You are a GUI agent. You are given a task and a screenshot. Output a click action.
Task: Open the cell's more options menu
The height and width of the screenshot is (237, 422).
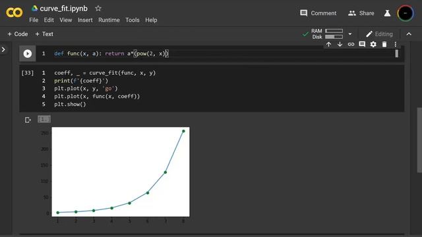(x=396, y=44)
